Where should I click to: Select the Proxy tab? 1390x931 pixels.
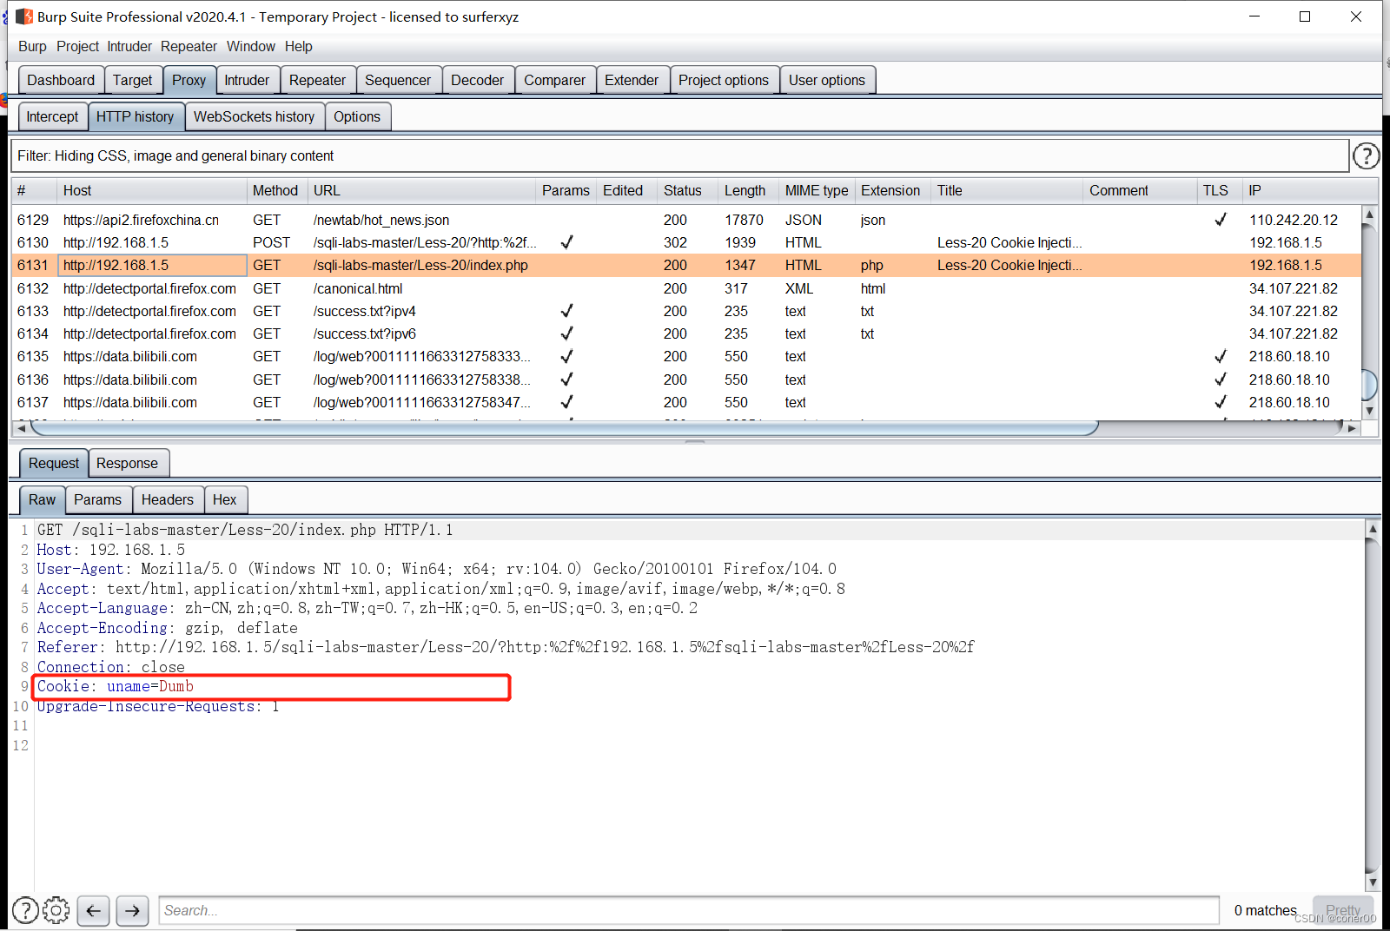click(x=189, y=80)
